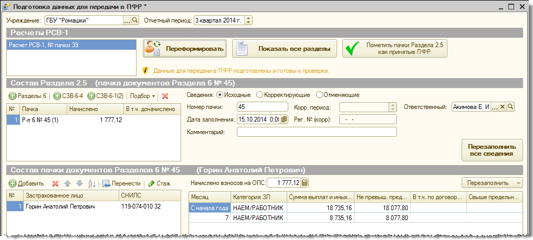Click magnifier icon next to Учреждение field
Screen dimensions: 533x240
click(134, 20)
